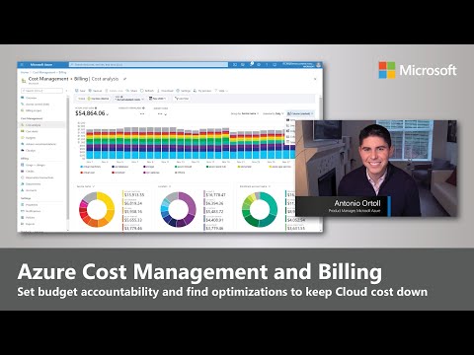The height and width of the screenshot is (355, 474).
Task: Click Delete view in the toolbar
Action: [114, 91]
